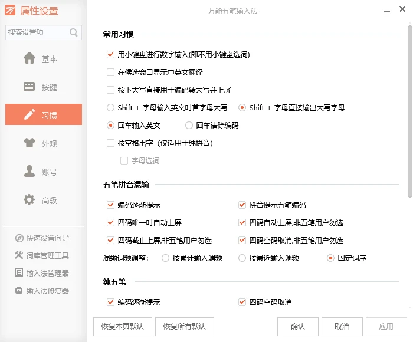This screenshot has height=342, width=413.
Task: Click the 恢复本页默认 button
Action: [122, 326]
